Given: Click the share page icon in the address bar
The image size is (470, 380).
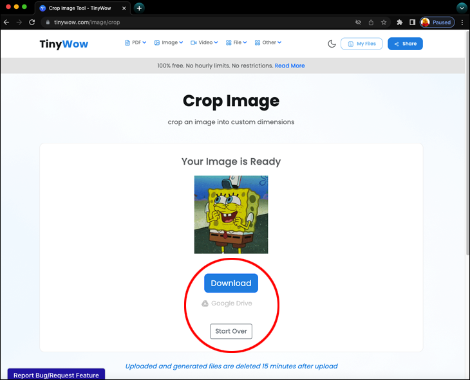Looking at the screenshot, I should [371, 22].
